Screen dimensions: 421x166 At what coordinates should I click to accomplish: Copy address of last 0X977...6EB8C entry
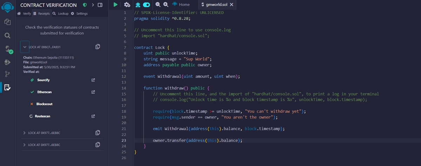98,145
